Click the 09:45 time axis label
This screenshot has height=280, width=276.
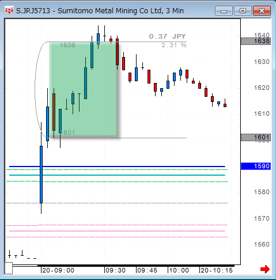tap(147, 270)
